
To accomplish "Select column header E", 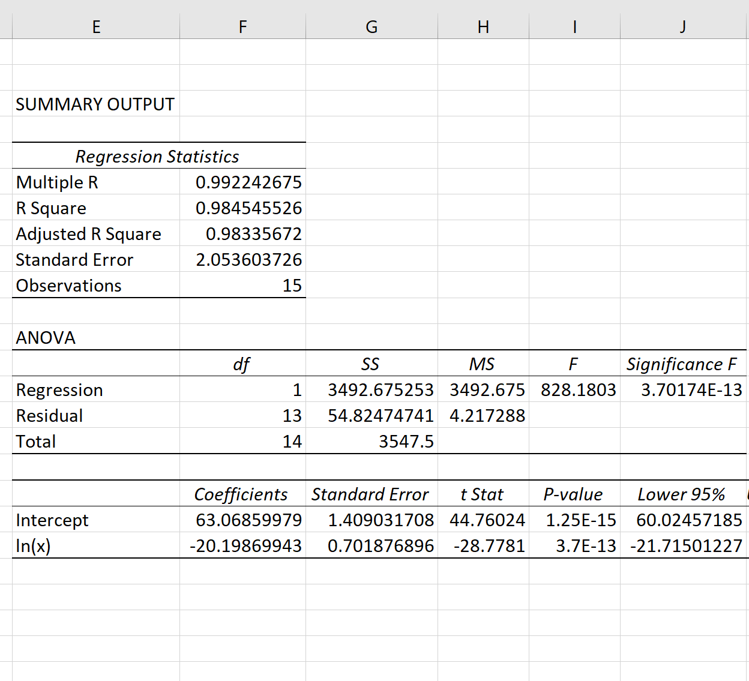I will pyautogui.click(x=96, y=26).
